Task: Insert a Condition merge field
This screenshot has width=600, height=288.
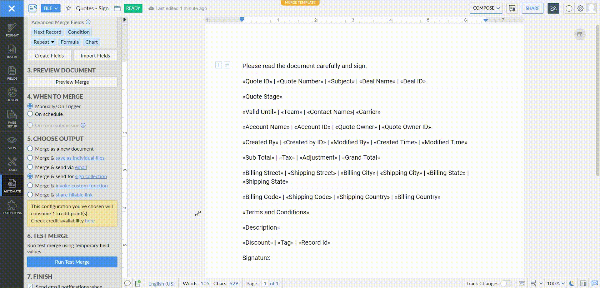Action: pyautogui.click(x=78, y=32)
